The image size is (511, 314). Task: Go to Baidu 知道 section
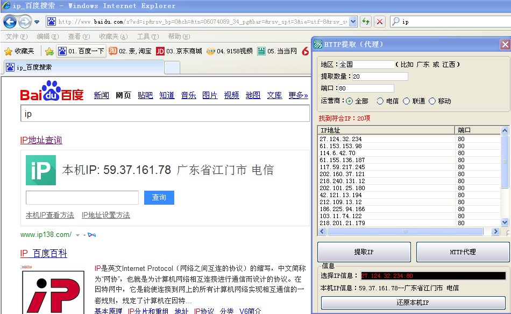point(167,95)
